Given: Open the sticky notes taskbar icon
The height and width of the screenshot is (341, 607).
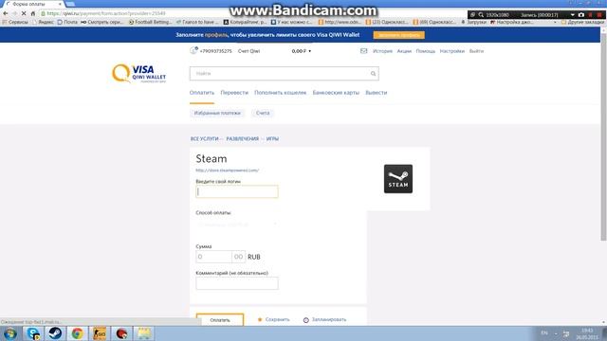Looking at the screenshot, I should point(144,333).
